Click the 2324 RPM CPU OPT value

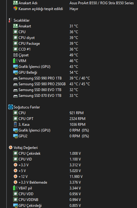click(x=77, y=118)
